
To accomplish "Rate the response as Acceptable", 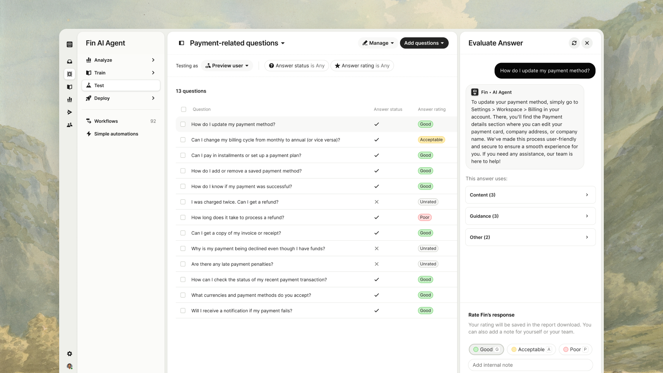I will (x=531, y=349).
